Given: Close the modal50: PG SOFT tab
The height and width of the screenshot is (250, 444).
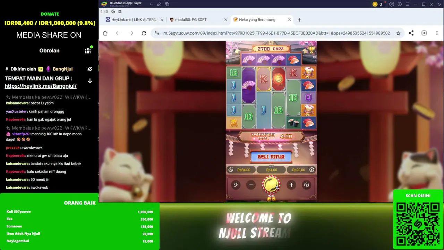Looking at the screenshot, I should 225,20.
